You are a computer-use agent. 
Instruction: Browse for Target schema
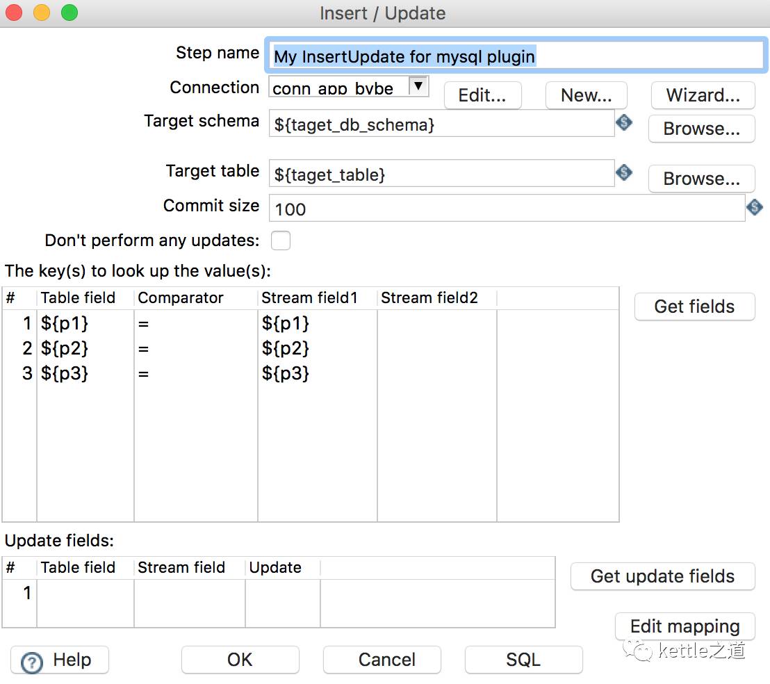701,129
